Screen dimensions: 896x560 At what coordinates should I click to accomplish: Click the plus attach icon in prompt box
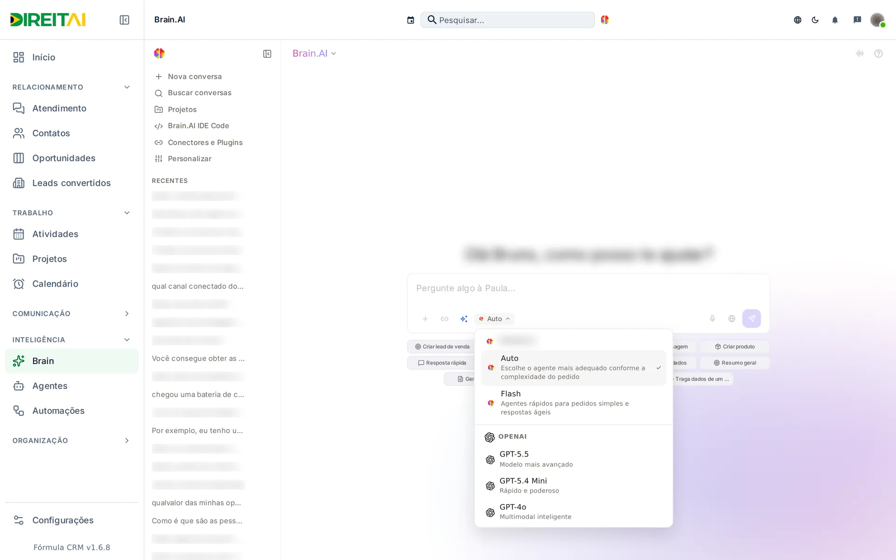tap(425, 319)
